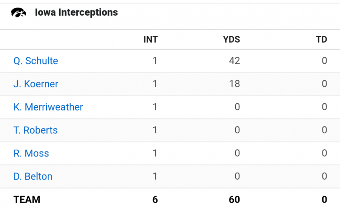Open K. Merriweather player profile
340x215 pixels.
(48, 107)
